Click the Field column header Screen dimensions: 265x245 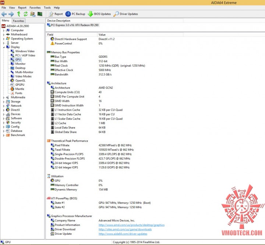pos(72,35)
